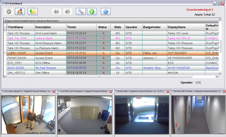Select the BACK DOOR Pin Pad Timeout row
Screen dimensions: 226x137
coord(112,68)
